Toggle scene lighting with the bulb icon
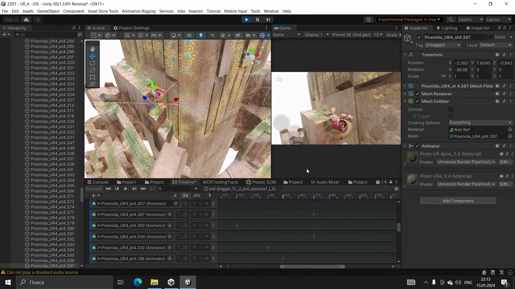 coord(201,35)
